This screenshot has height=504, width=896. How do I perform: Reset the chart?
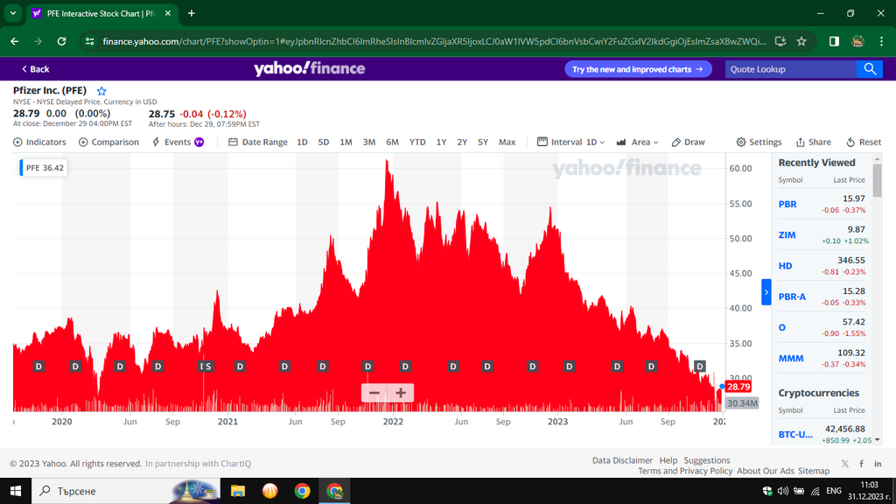point(864,142)
